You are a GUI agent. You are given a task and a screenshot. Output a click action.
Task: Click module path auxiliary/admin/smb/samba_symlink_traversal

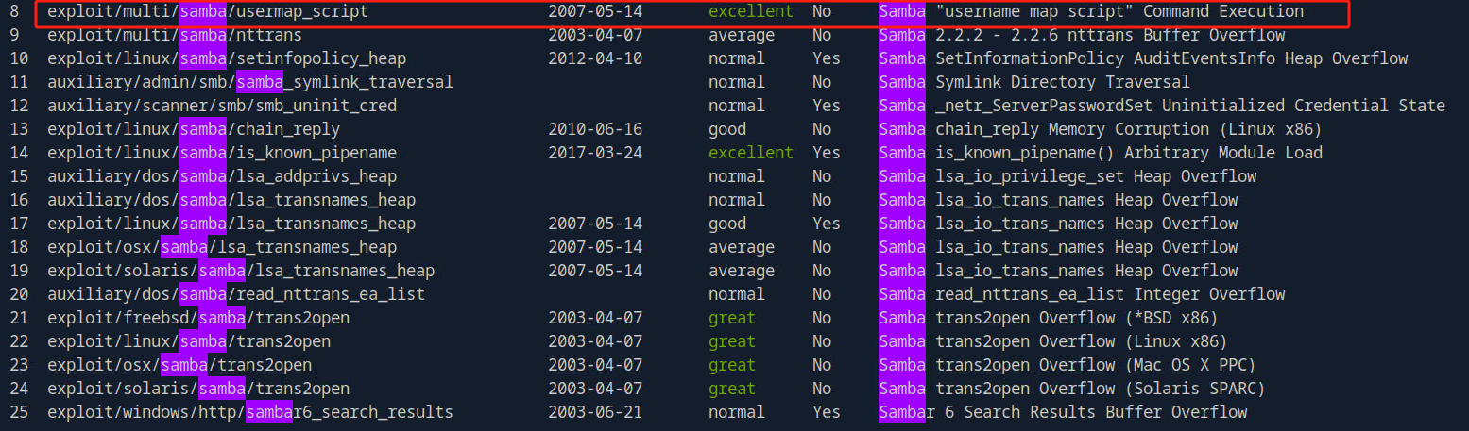tap(250, 83)
